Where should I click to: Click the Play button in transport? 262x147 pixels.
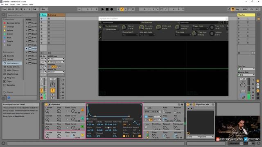[103, 9]
